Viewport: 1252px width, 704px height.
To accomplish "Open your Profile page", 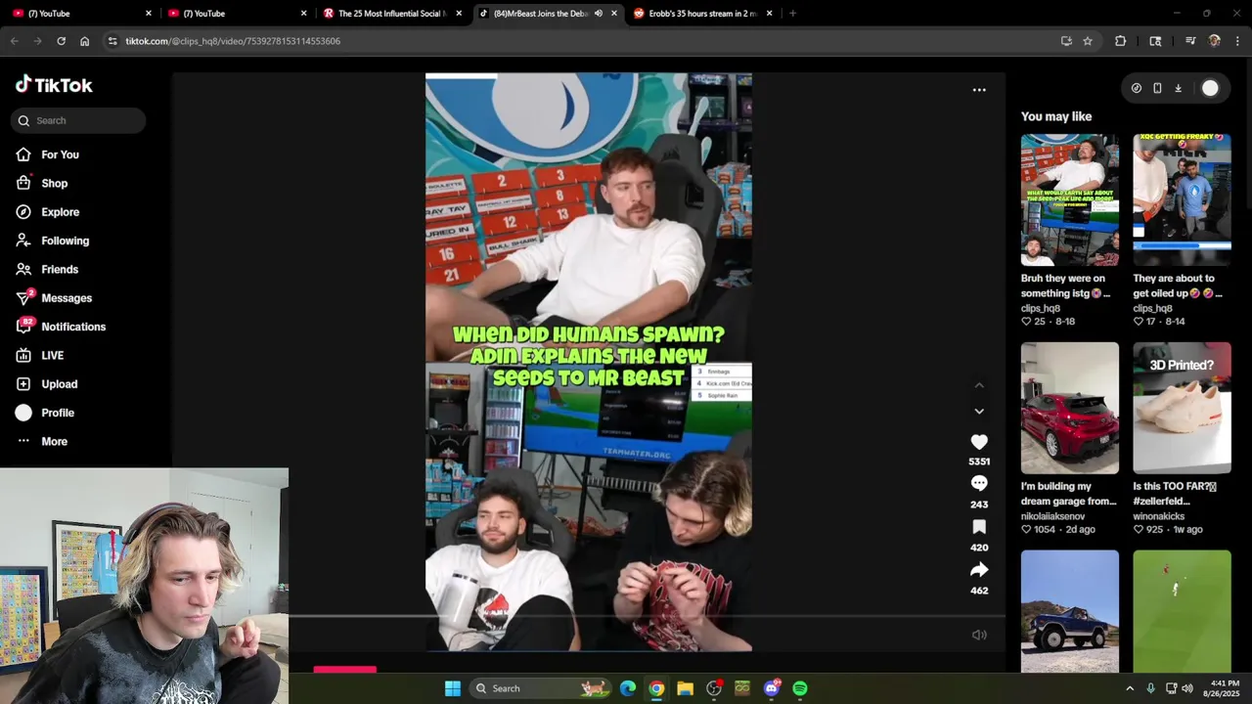I will 45,413.
